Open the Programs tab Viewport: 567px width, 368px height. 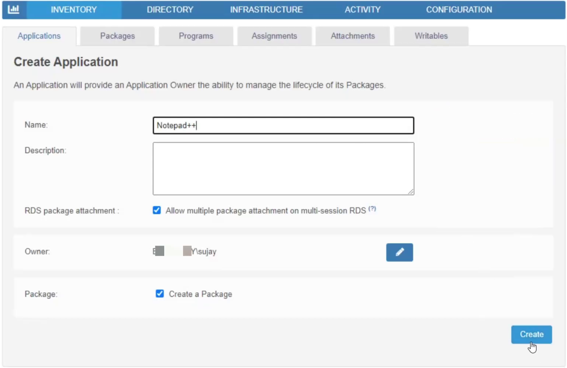(196, 36)
